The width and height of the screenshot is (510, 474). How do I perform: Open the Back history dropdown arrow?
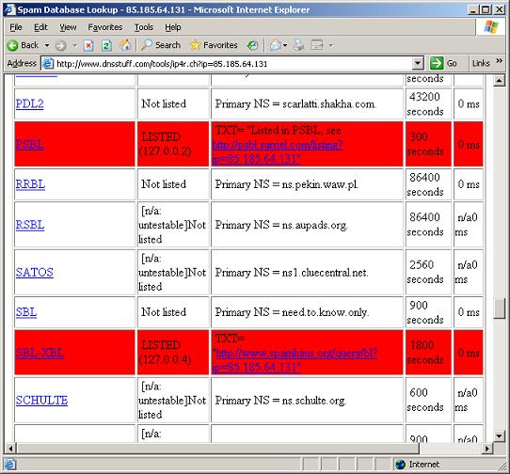[47, 45]
